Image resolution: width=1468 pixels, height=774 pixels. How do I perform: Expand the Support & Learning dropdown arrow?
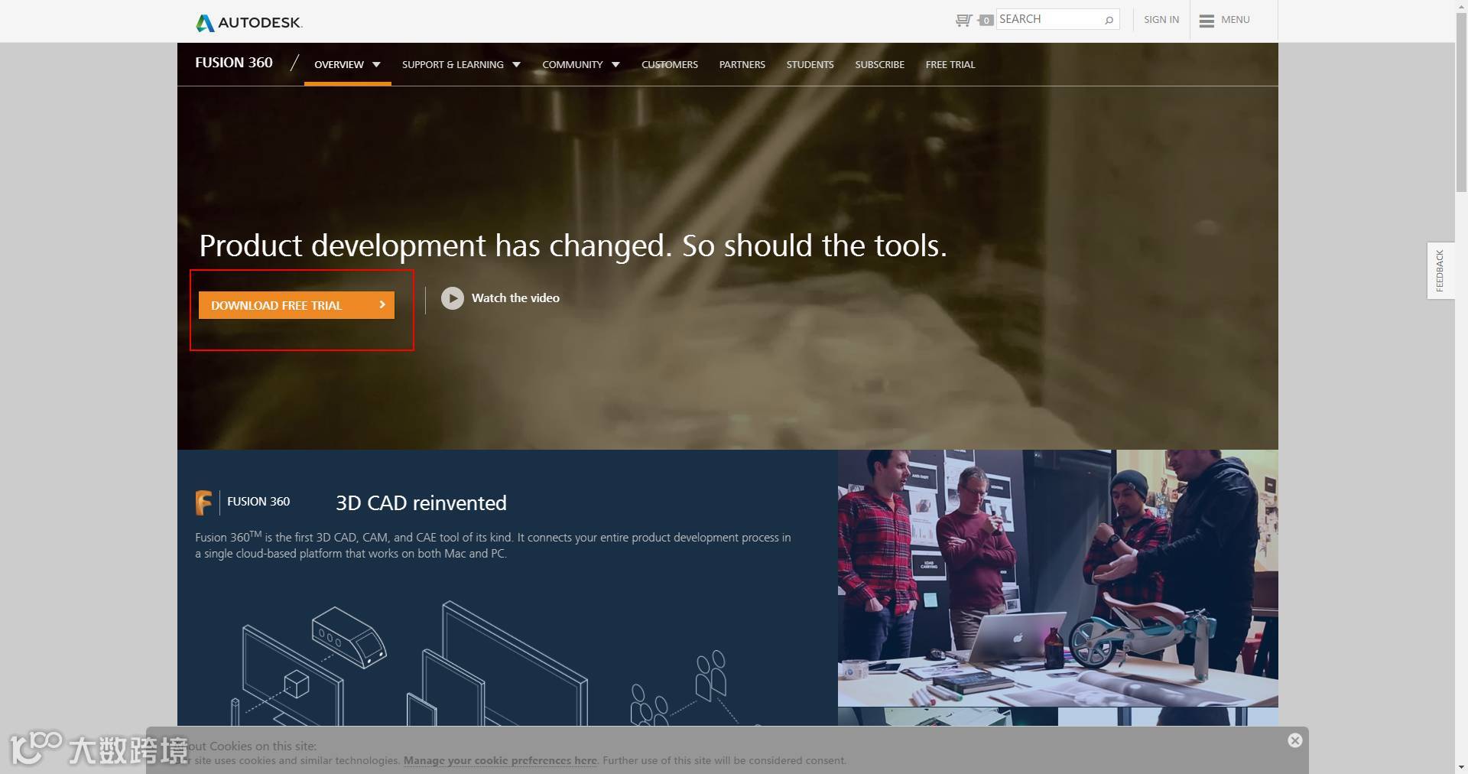click(516, 65)
